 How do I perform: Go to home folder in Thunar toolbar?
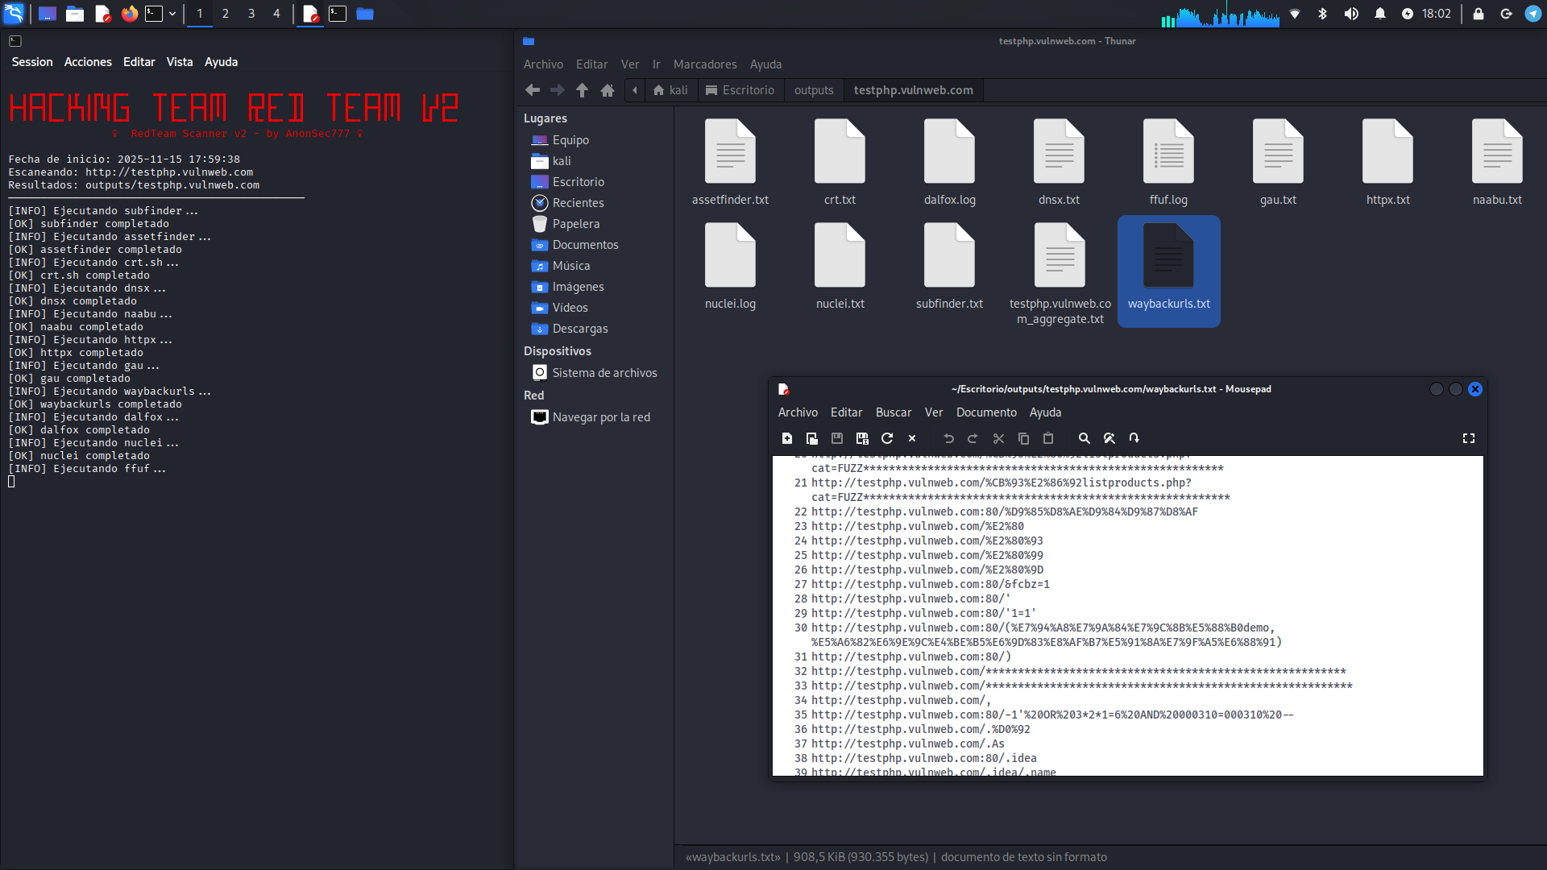[x=608, y=90]
